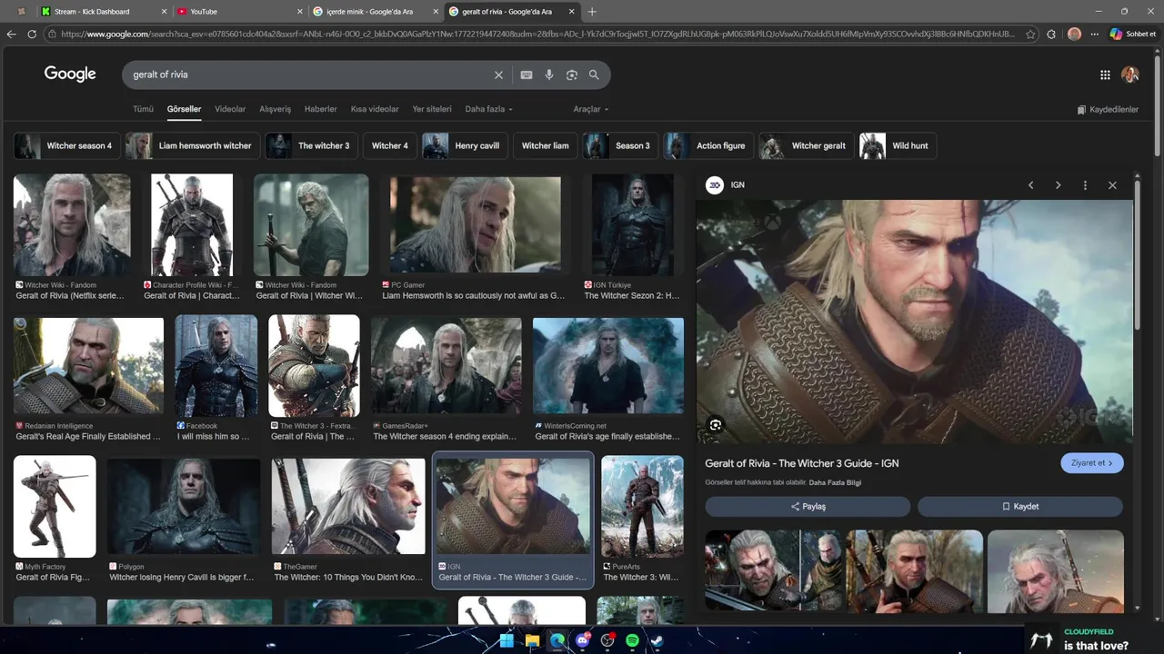Screen dimensions: 1164x654
Task: Search by image with the Lens camera icon
Action: click(x=572, y=75)
